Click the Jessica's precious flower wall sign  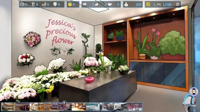[x=61, y=32]
